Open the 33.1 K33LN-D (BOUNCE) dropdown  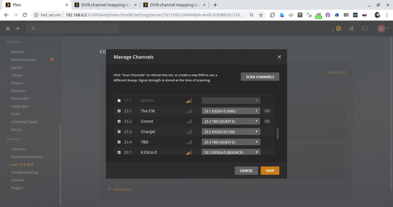(x=231, y=152)
